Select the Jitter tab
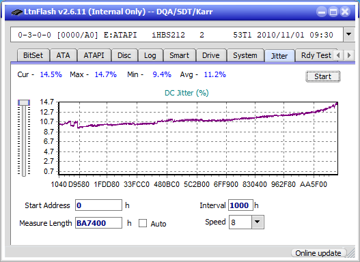Screen dimensions: 360x262 click(x=279, y=56)
